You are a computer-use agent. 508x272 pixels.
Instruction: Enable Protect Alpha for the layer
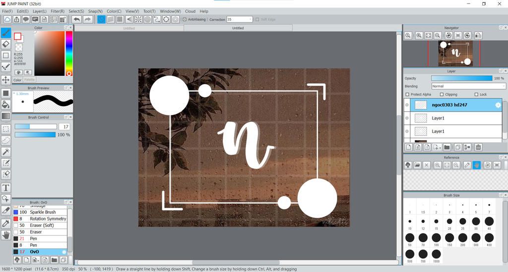click(x=408, y=95)
